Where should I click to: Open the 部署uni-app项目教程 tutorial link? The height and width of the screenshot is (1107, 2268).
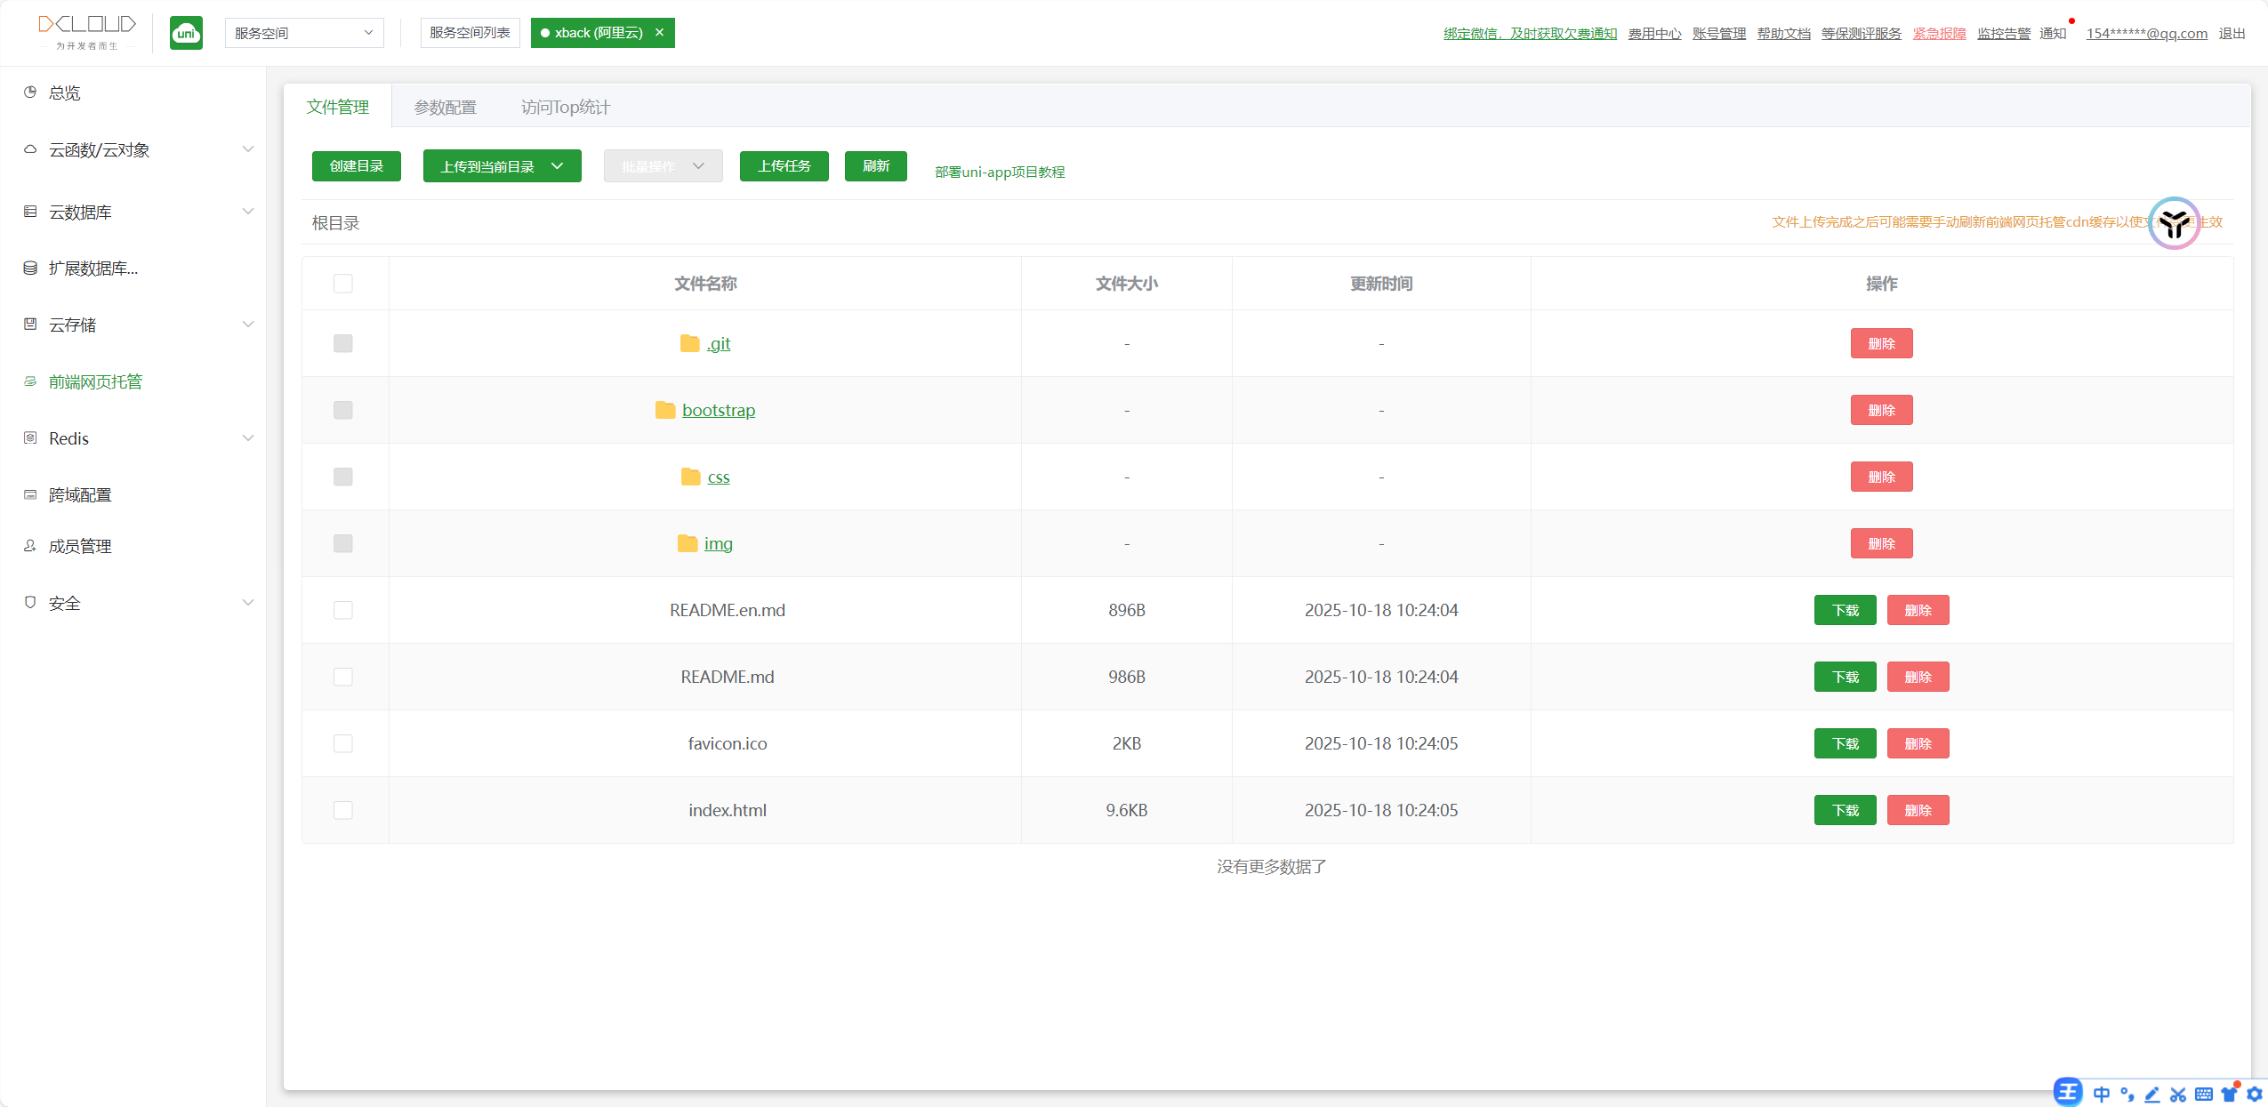[x=1000, y=172]
